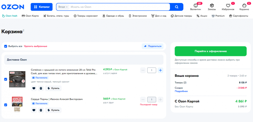Open Дом и сад category
Image resolution: width=253 pixels, height=122 pixels.
[158, 16]
